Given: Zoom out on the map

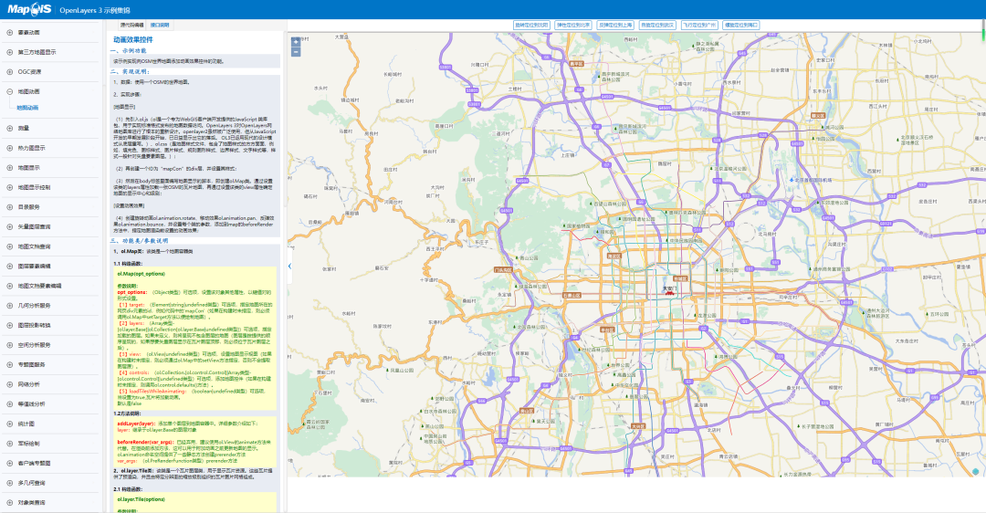Looking at the screenshot, I should coord(296,52).
